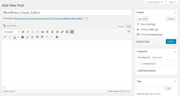Image resolution: width=180 pixels, height=96 pixels.
Task: Click the P element path
Action: click(x=4, y=88)
